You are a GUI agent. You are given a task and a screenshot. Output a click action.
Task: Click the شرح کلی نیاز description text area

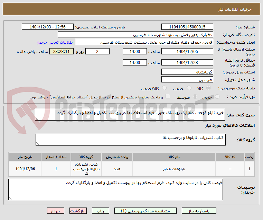click(x=130, y=115)
